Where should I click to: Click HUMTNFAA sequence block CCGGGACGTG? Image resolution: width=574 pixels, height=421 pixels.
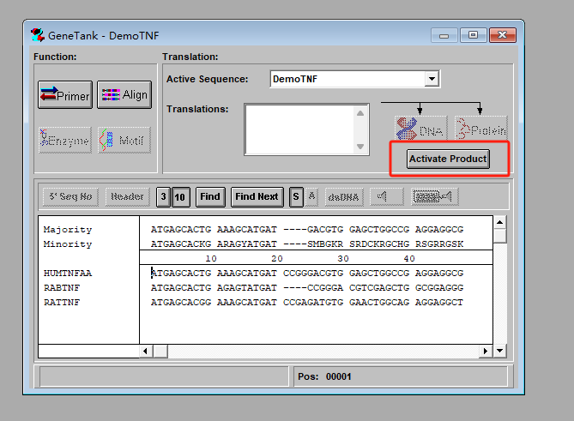click(x=313, y=274)
